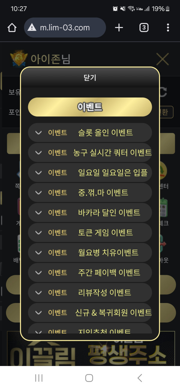This screenshot has height=390, width=180.
Task: Open Android recent apps button
Action: [39, 378]
